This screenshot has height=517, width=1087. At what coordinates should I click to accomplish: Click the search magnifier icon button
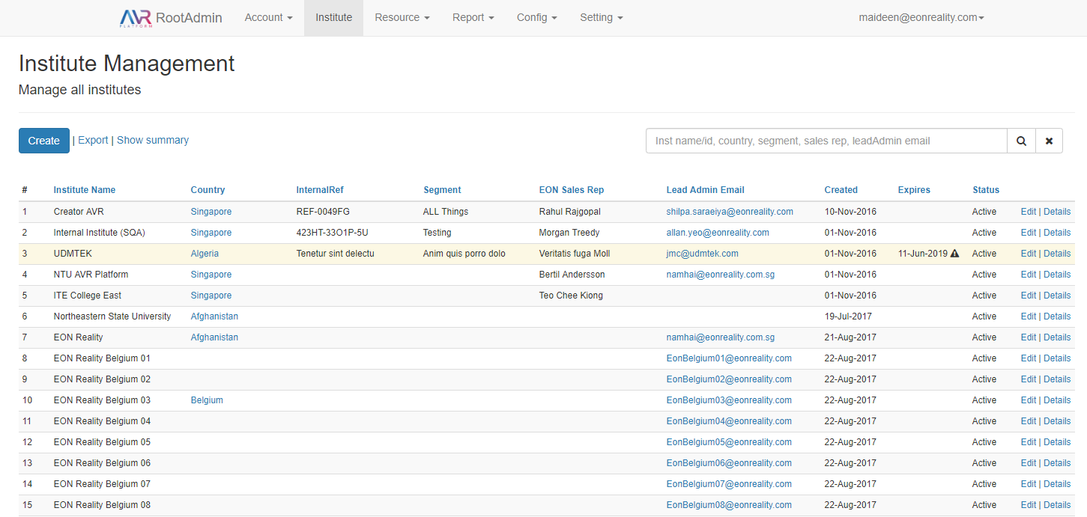click(x=1021, y=141)
